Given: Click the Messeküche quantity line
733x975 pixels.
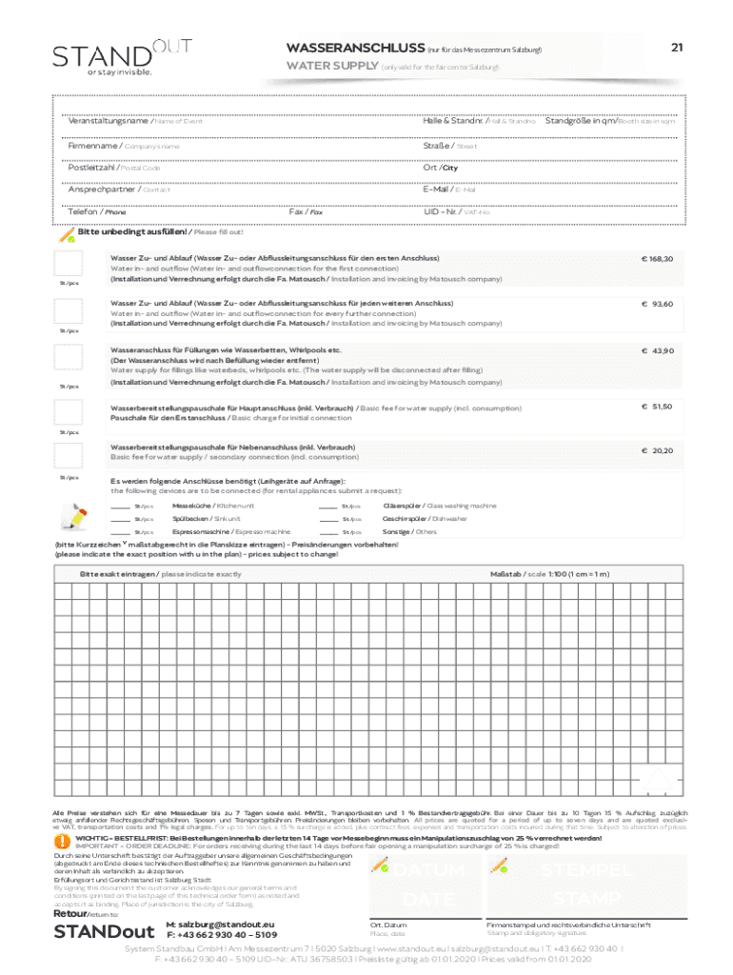Looking at the screenshot, I should [x=121, y=507].
